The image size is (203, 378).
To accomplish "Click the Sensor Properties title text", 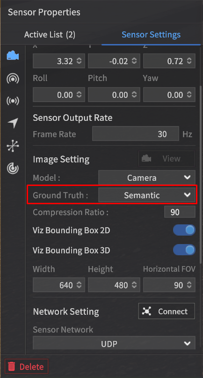I will pos(44,12).
